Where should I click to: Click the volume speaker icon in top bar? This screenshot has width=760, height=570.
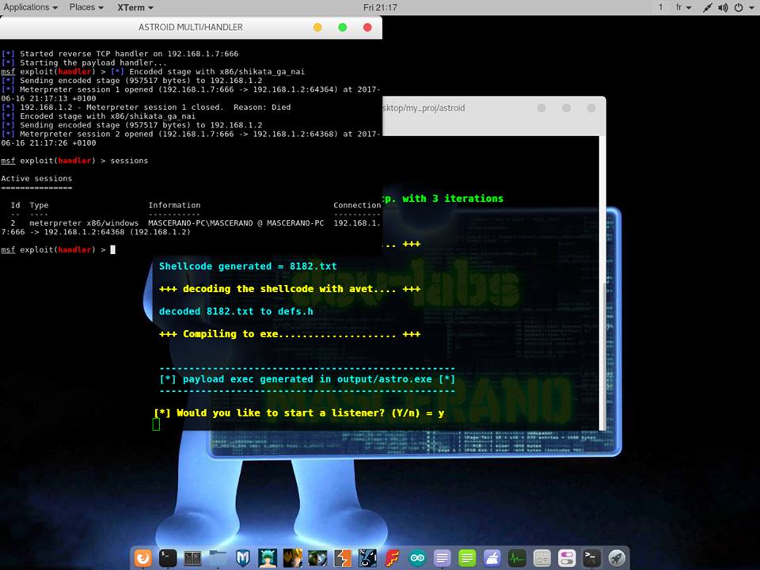coord(723,8)
